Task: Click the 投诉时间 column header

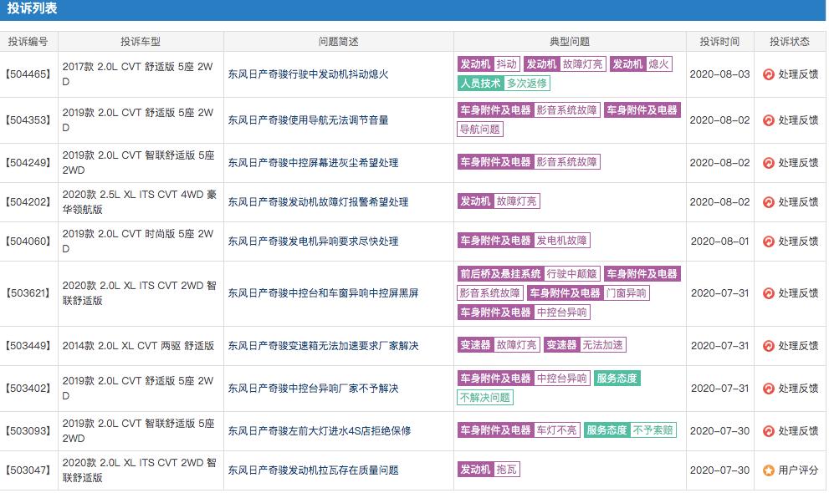Action: (719, 40)
